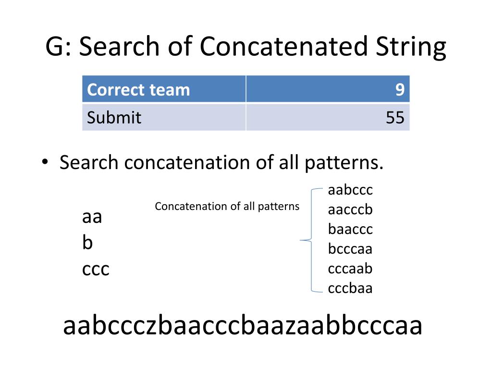Select the permutation 'aacccb'
This screenshot has height=369, width=492.
(350, 210)
